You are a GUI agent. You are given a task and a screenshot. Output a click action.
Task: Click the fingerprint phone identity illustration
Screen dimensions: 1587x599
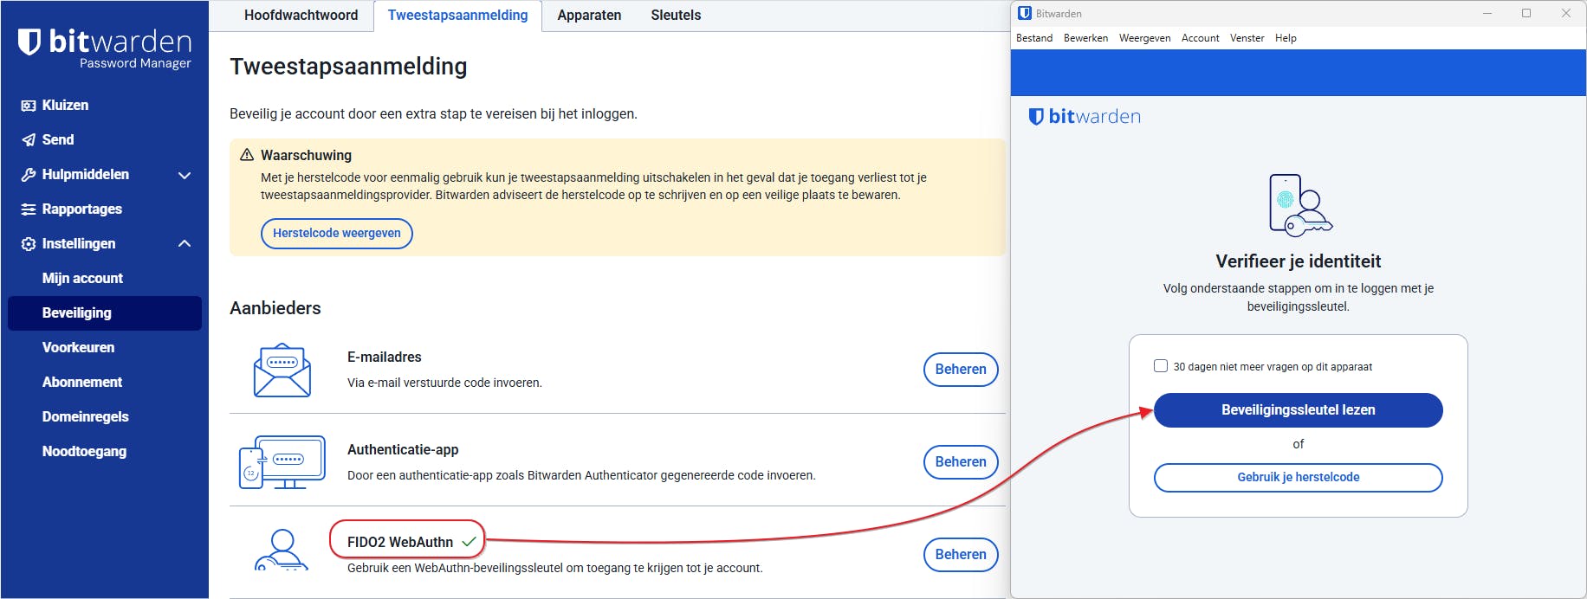[x=1299, y=205]
